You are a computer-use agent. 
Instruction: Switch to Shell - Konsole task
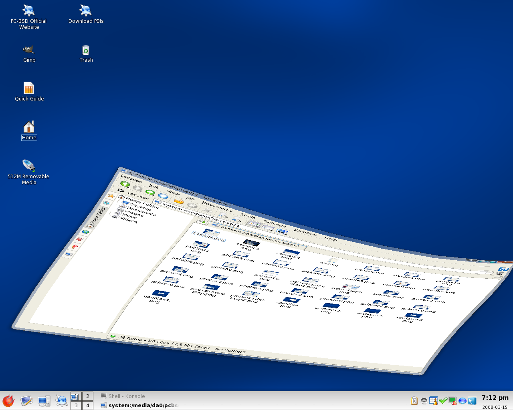[x=123, y=396]
